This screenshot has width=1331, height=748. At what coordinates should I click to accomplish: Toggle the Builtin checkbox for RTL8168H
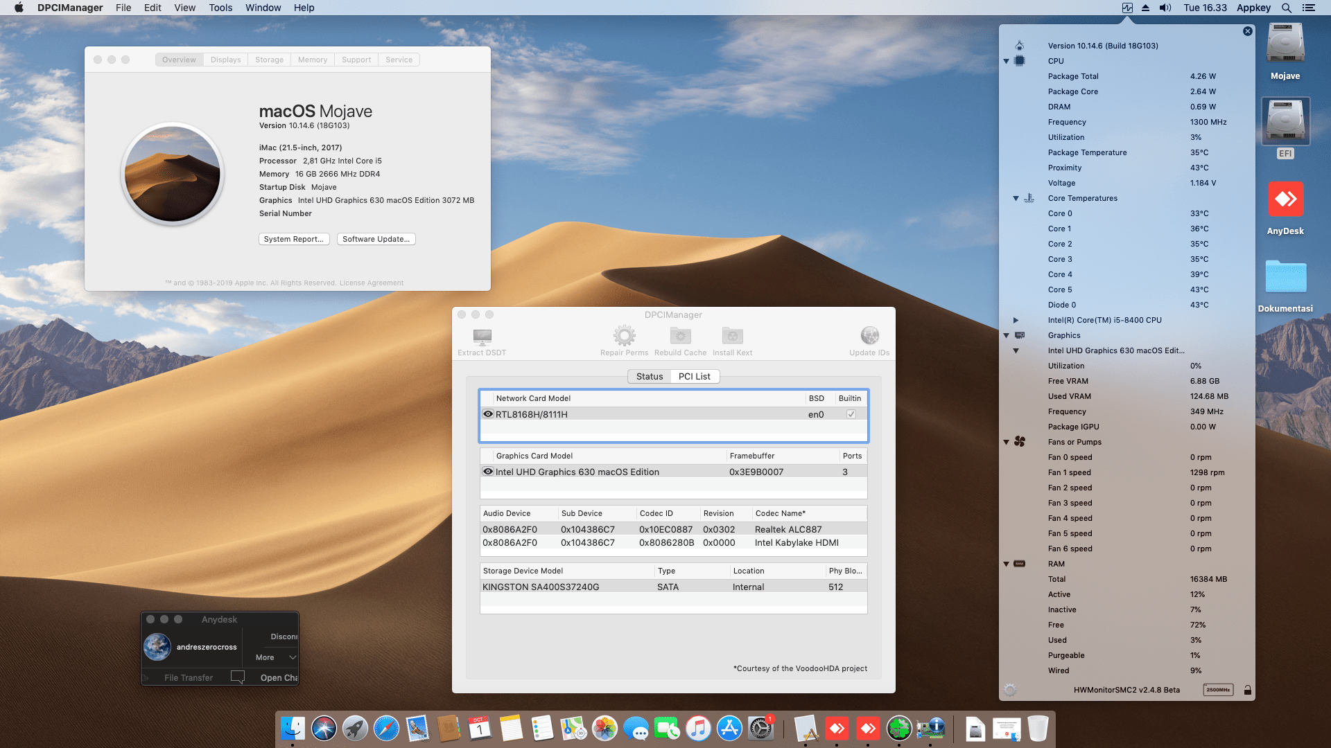point(851,414)
